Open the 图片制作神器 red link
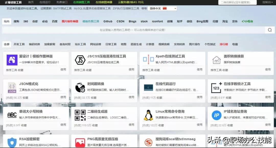Image resolution: width=276 pixels, height=148 pixels. coord(70,21)
